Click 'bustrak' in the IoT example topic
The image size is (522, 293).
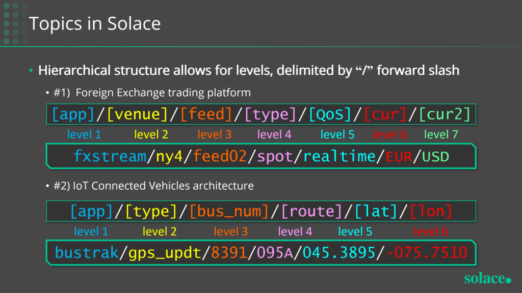(87, 253)
